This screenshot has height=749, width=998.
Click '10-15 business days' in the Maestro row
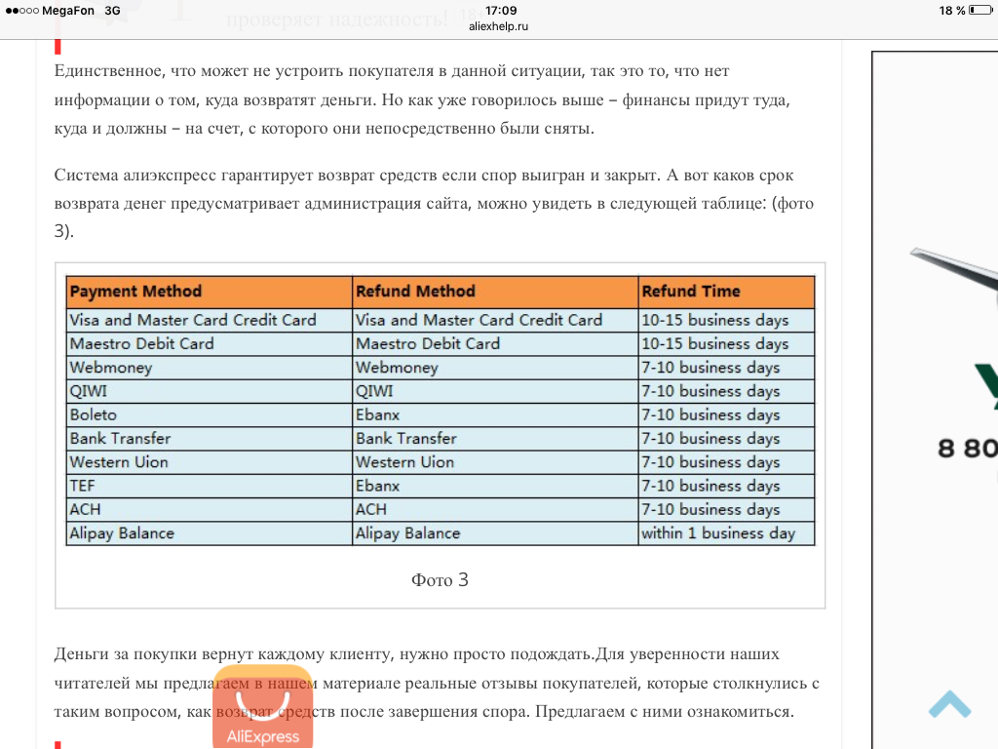[726, 344]
